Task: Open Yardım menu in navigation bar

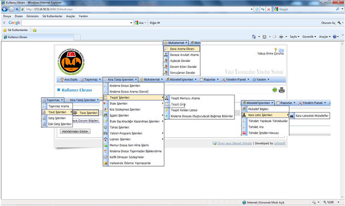Action: pos(261,80)
